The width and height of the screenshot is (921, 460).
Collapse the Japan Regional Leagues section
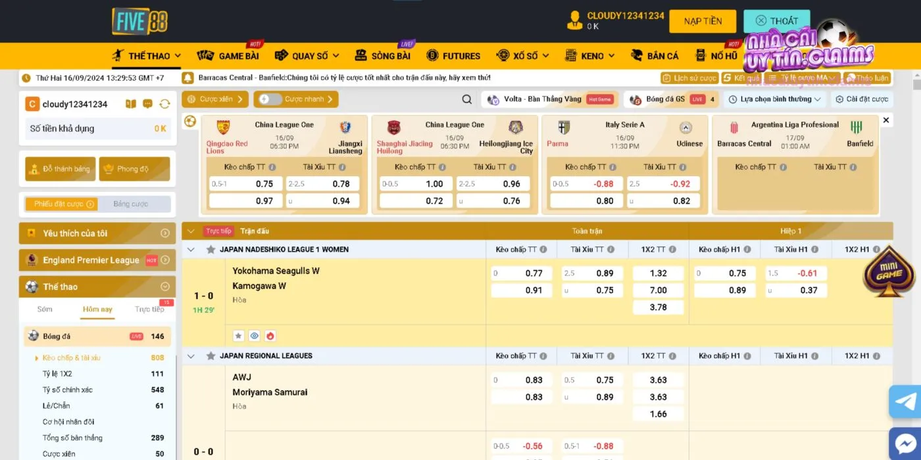coord(191,356)
